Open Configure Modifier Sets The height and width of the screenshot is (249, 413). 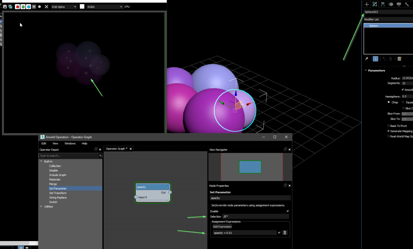399,59
